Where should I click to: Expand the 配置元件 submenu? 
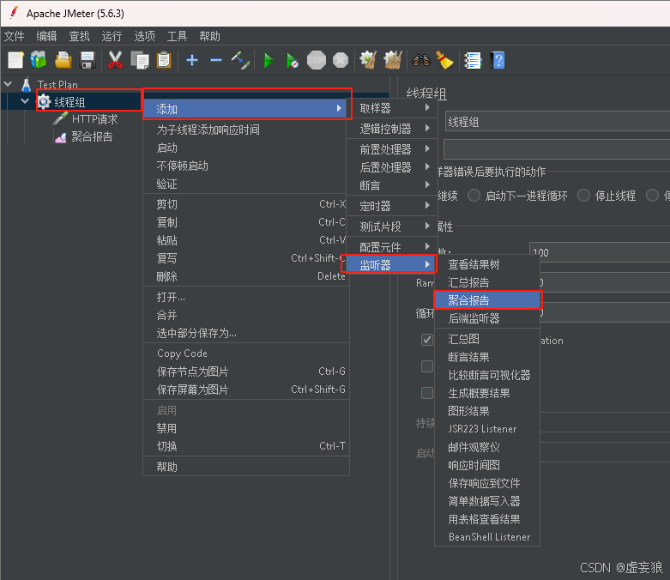point(392,246)
